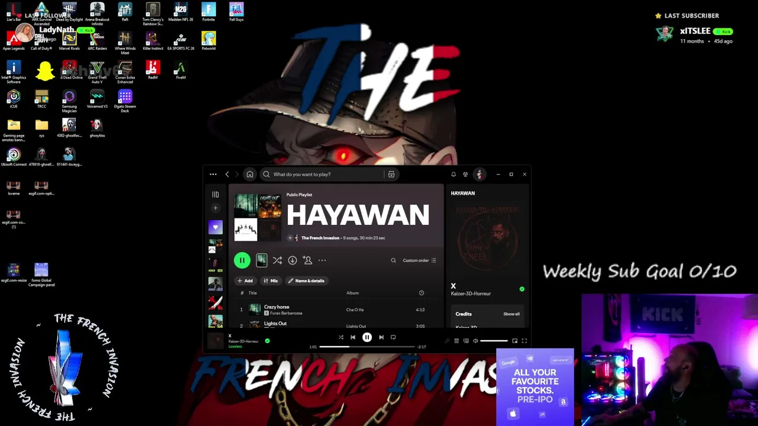
Task: Open the Spotify miniplayer
Action: [x=515, y=341]
